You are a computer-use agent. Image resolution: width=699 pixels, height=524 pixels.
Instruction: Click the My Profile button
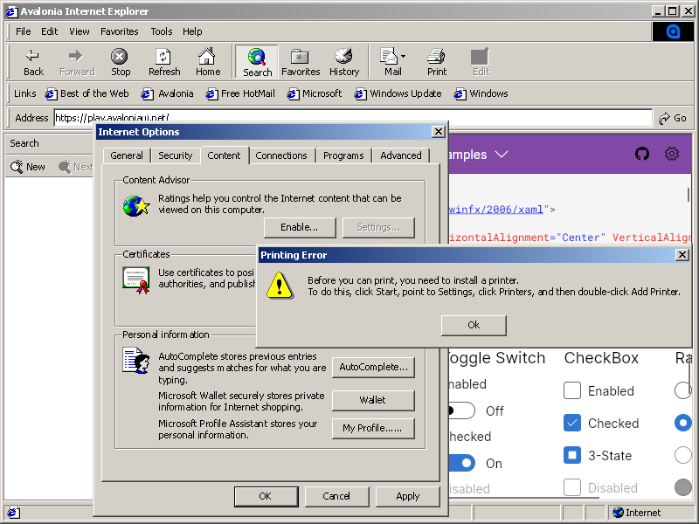[x=374, y=428]
